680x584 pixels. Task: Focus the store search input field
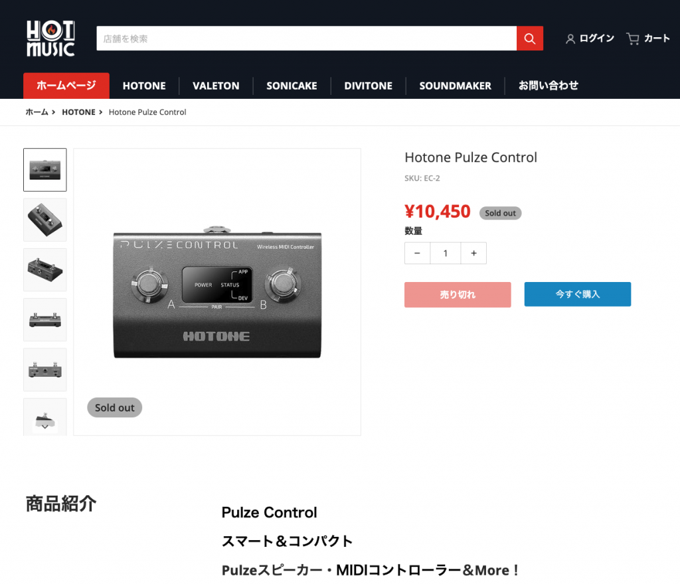coord(306,38)
